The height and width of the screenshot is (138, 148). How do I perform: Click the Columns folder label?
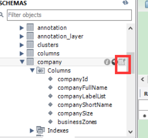point(59,71)
